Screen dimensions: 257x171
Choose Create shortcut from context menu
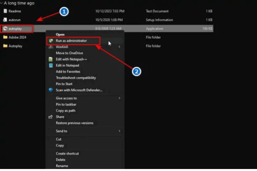coord(67,153)
